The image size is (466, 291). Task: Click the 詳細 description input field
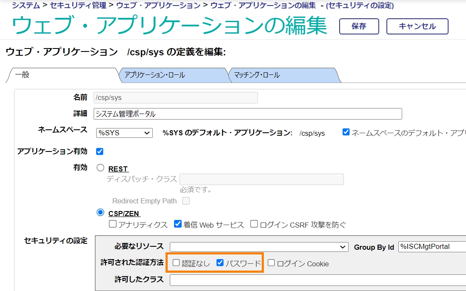click(247, 114)
